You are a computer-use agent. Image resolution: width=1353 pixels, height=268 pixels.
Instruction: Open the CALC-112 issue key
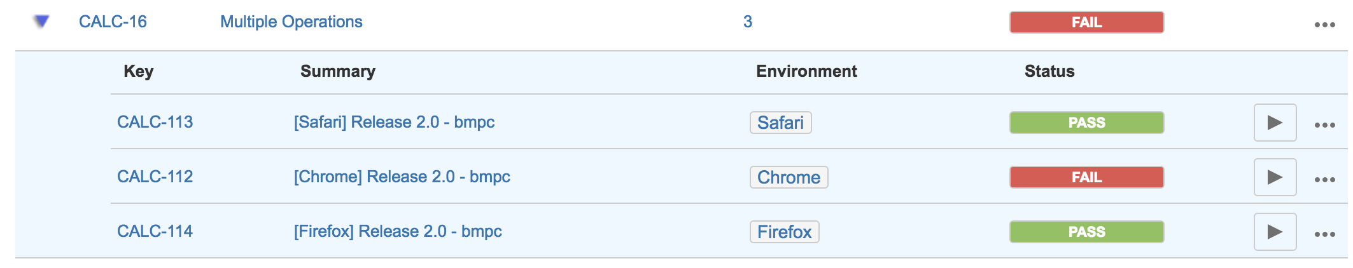coord(155,177)
